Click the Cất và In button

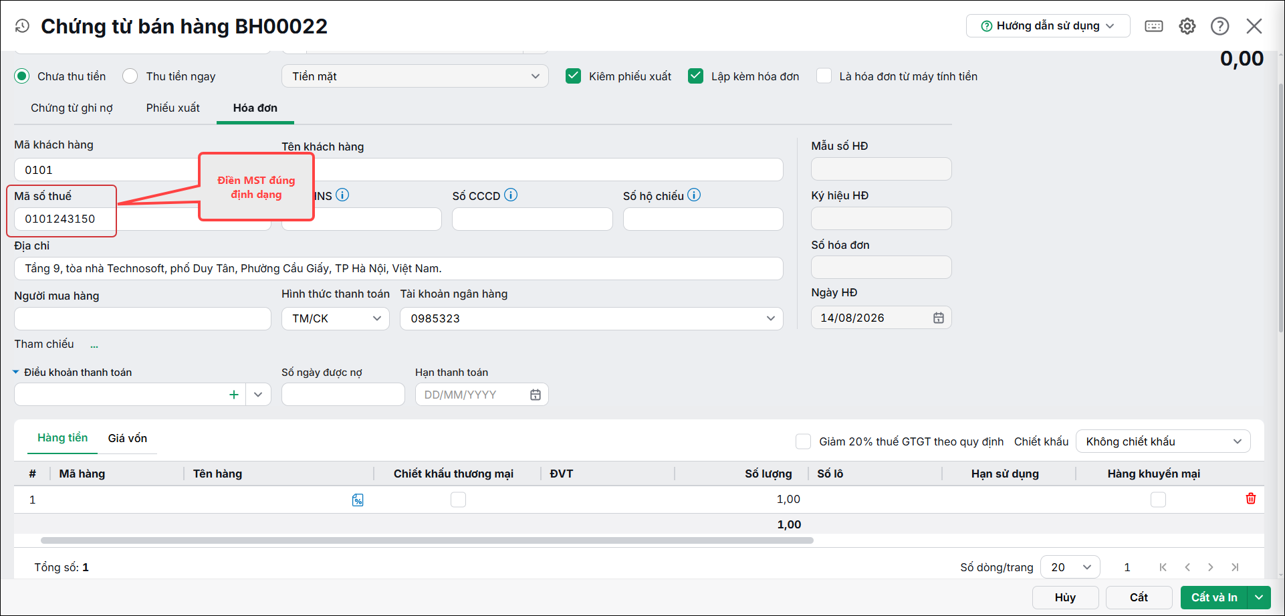1214,597
